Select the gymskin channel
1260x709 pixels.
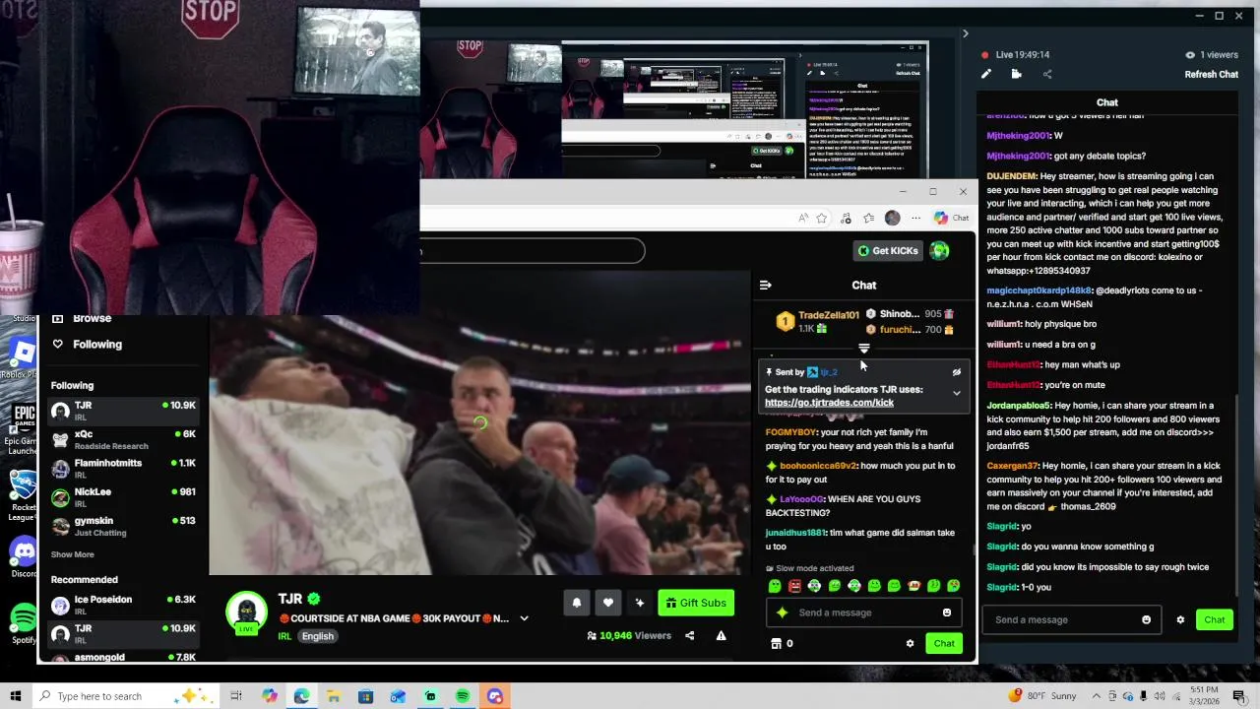pyautogui.click(x=123, y=526)
